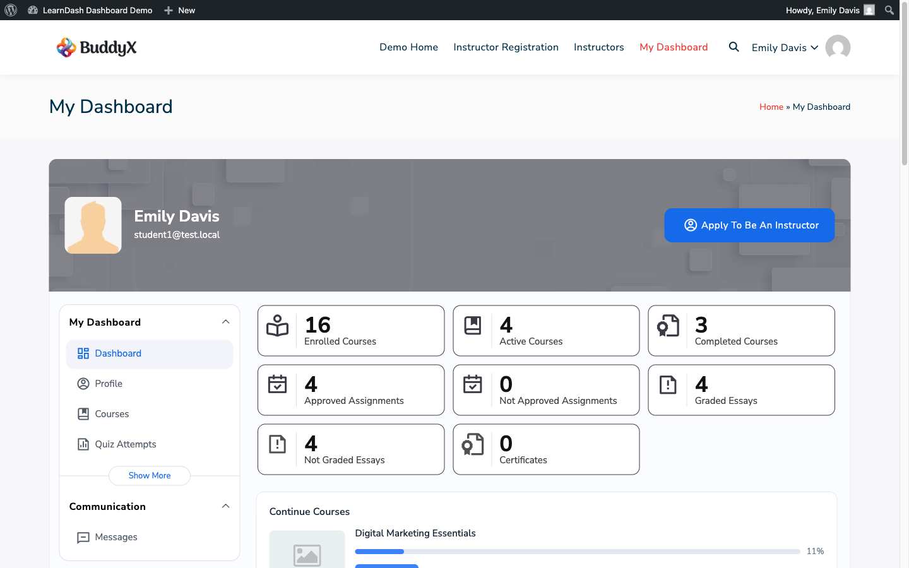This screenshot has width=909, height=568.
Task: Open the New item in admin bar
Action: 179,9
